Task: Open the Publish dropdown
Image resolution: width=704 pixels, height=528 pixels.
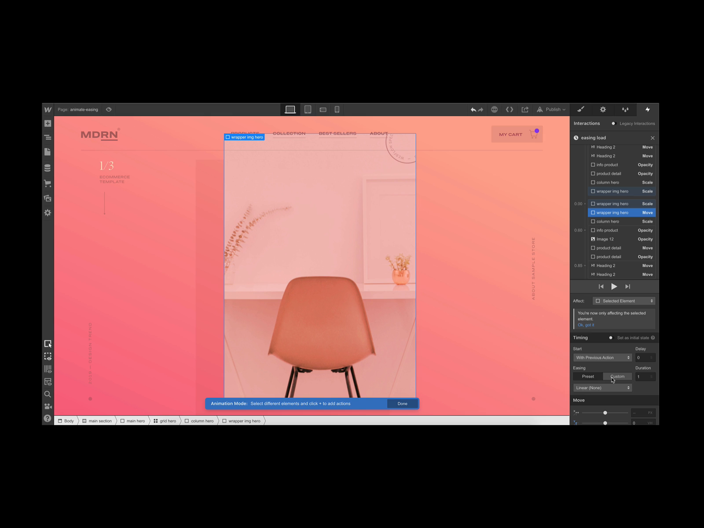Action: click(x=551, y=110)
